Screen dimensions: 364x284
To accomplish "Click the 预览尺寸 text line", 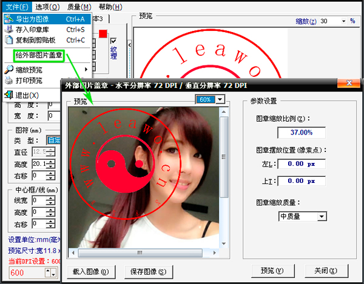I will tap(35, 251).
